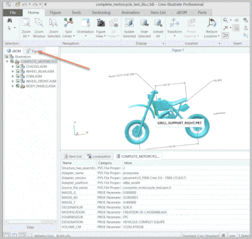Switch to the Animation ribbon tab

pyautogui.click(x=130, y=13)
